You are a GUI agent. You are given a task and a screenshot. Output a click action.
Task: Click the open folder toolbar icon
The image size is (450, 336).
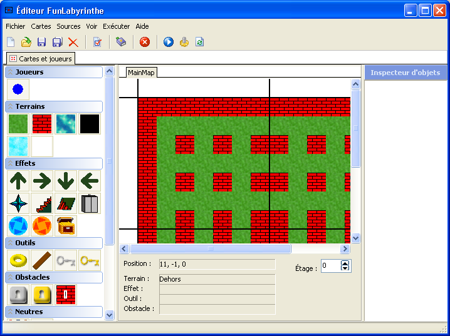click(x=26, y=42)
